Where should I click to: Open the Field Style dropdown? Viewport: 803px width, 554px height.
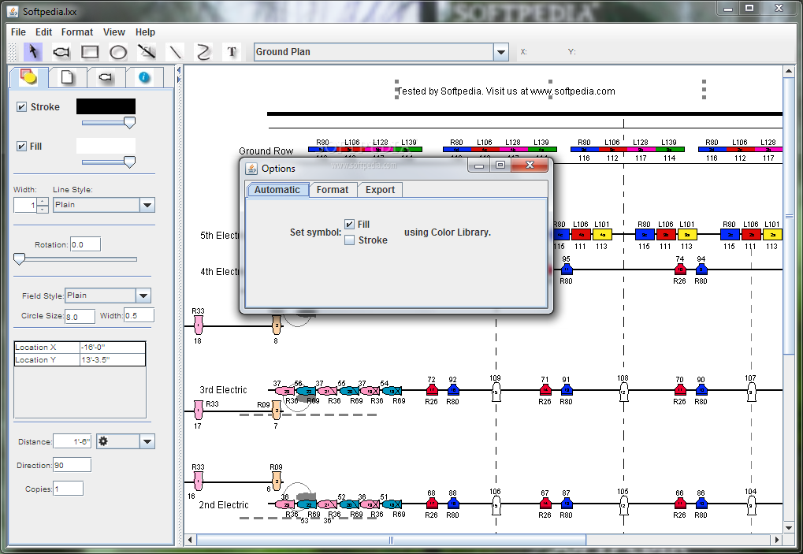point(143,296)
